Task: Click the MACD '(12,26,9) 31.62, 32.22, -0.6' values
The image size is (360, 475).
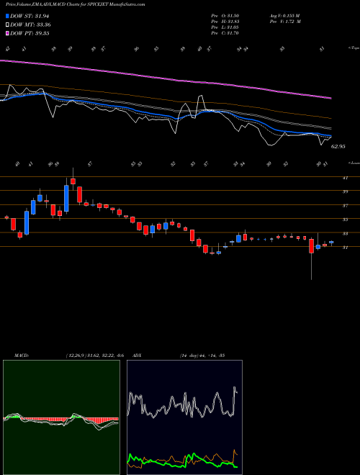Action: point(94,356)
